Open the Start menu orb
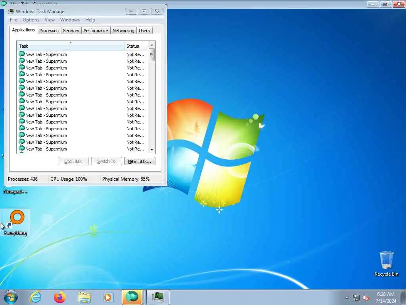 coord(11,297)
